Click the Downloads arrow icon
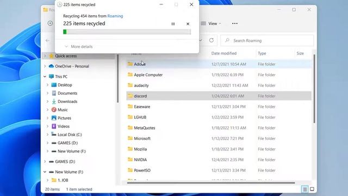This screenshot has height=196, width=348. click(54, 101)
